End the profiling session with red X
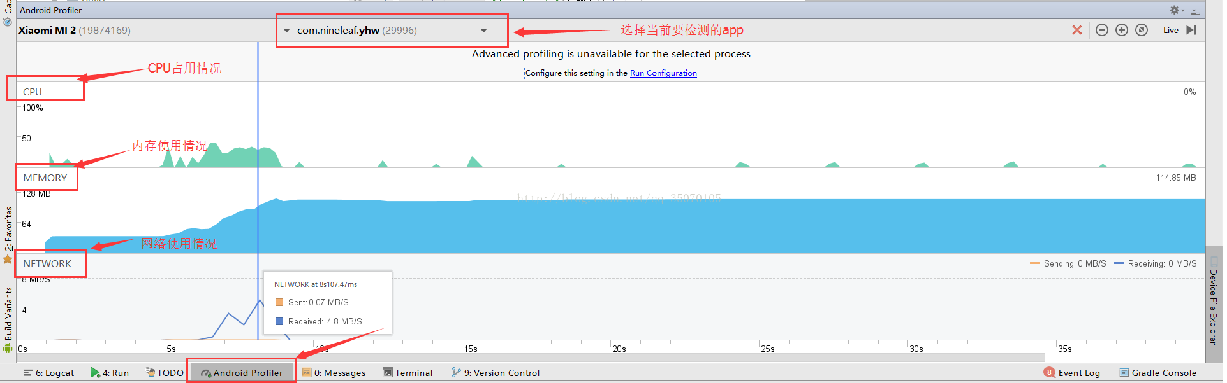The width and height of the screenshot is (1227, 383). coord(1077,30)
